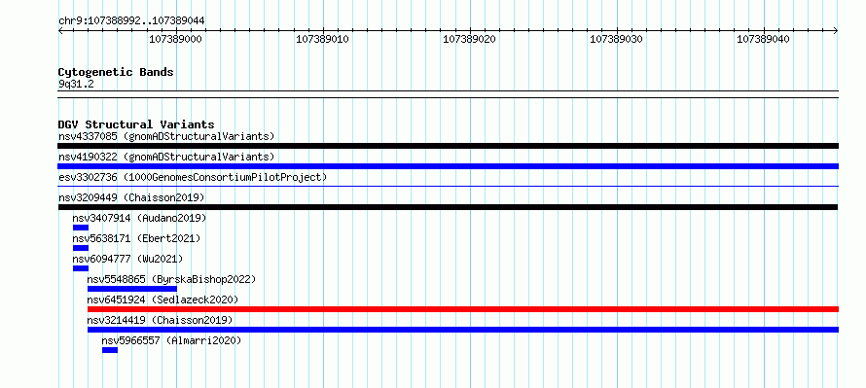The height and width of the screenshot is (388, 866).
Task: Open nsv5966557 Almarri2020 variant label
Action: [172, 340]
